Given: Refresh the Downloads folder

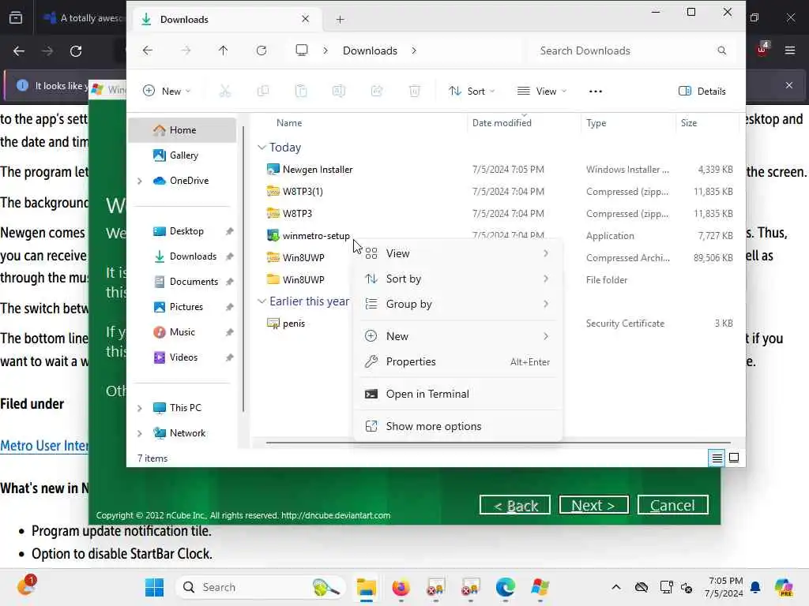Looking at the screenshot, I should click(262, 50).
